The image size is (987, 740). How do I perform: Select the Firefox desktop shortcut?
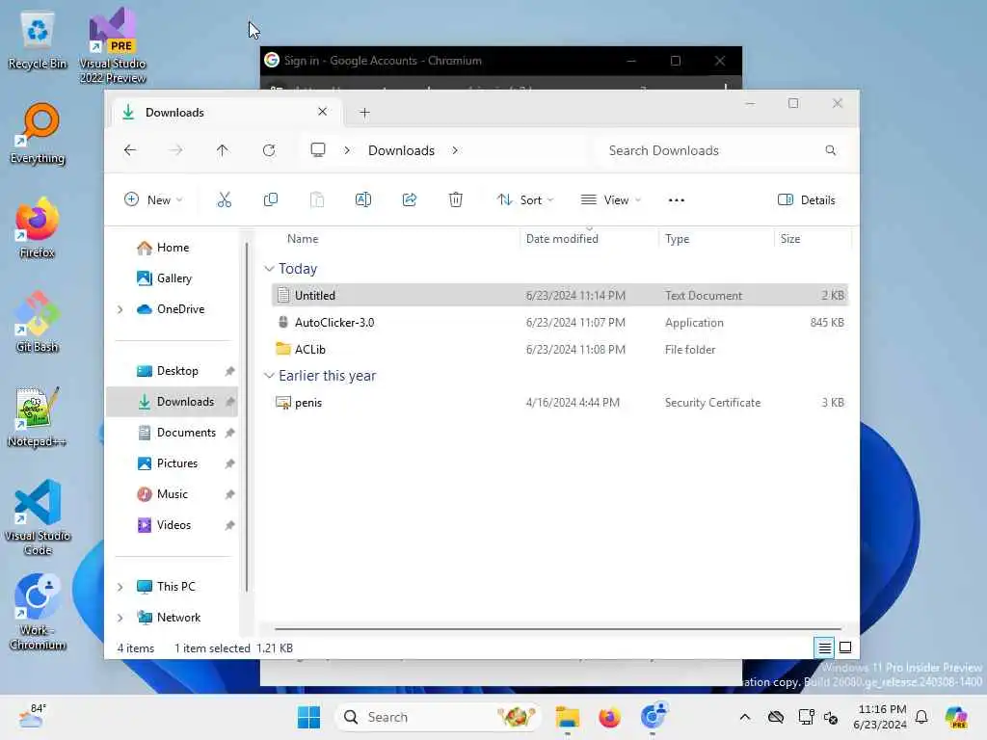pyautogui.click(x=38, y=228)
